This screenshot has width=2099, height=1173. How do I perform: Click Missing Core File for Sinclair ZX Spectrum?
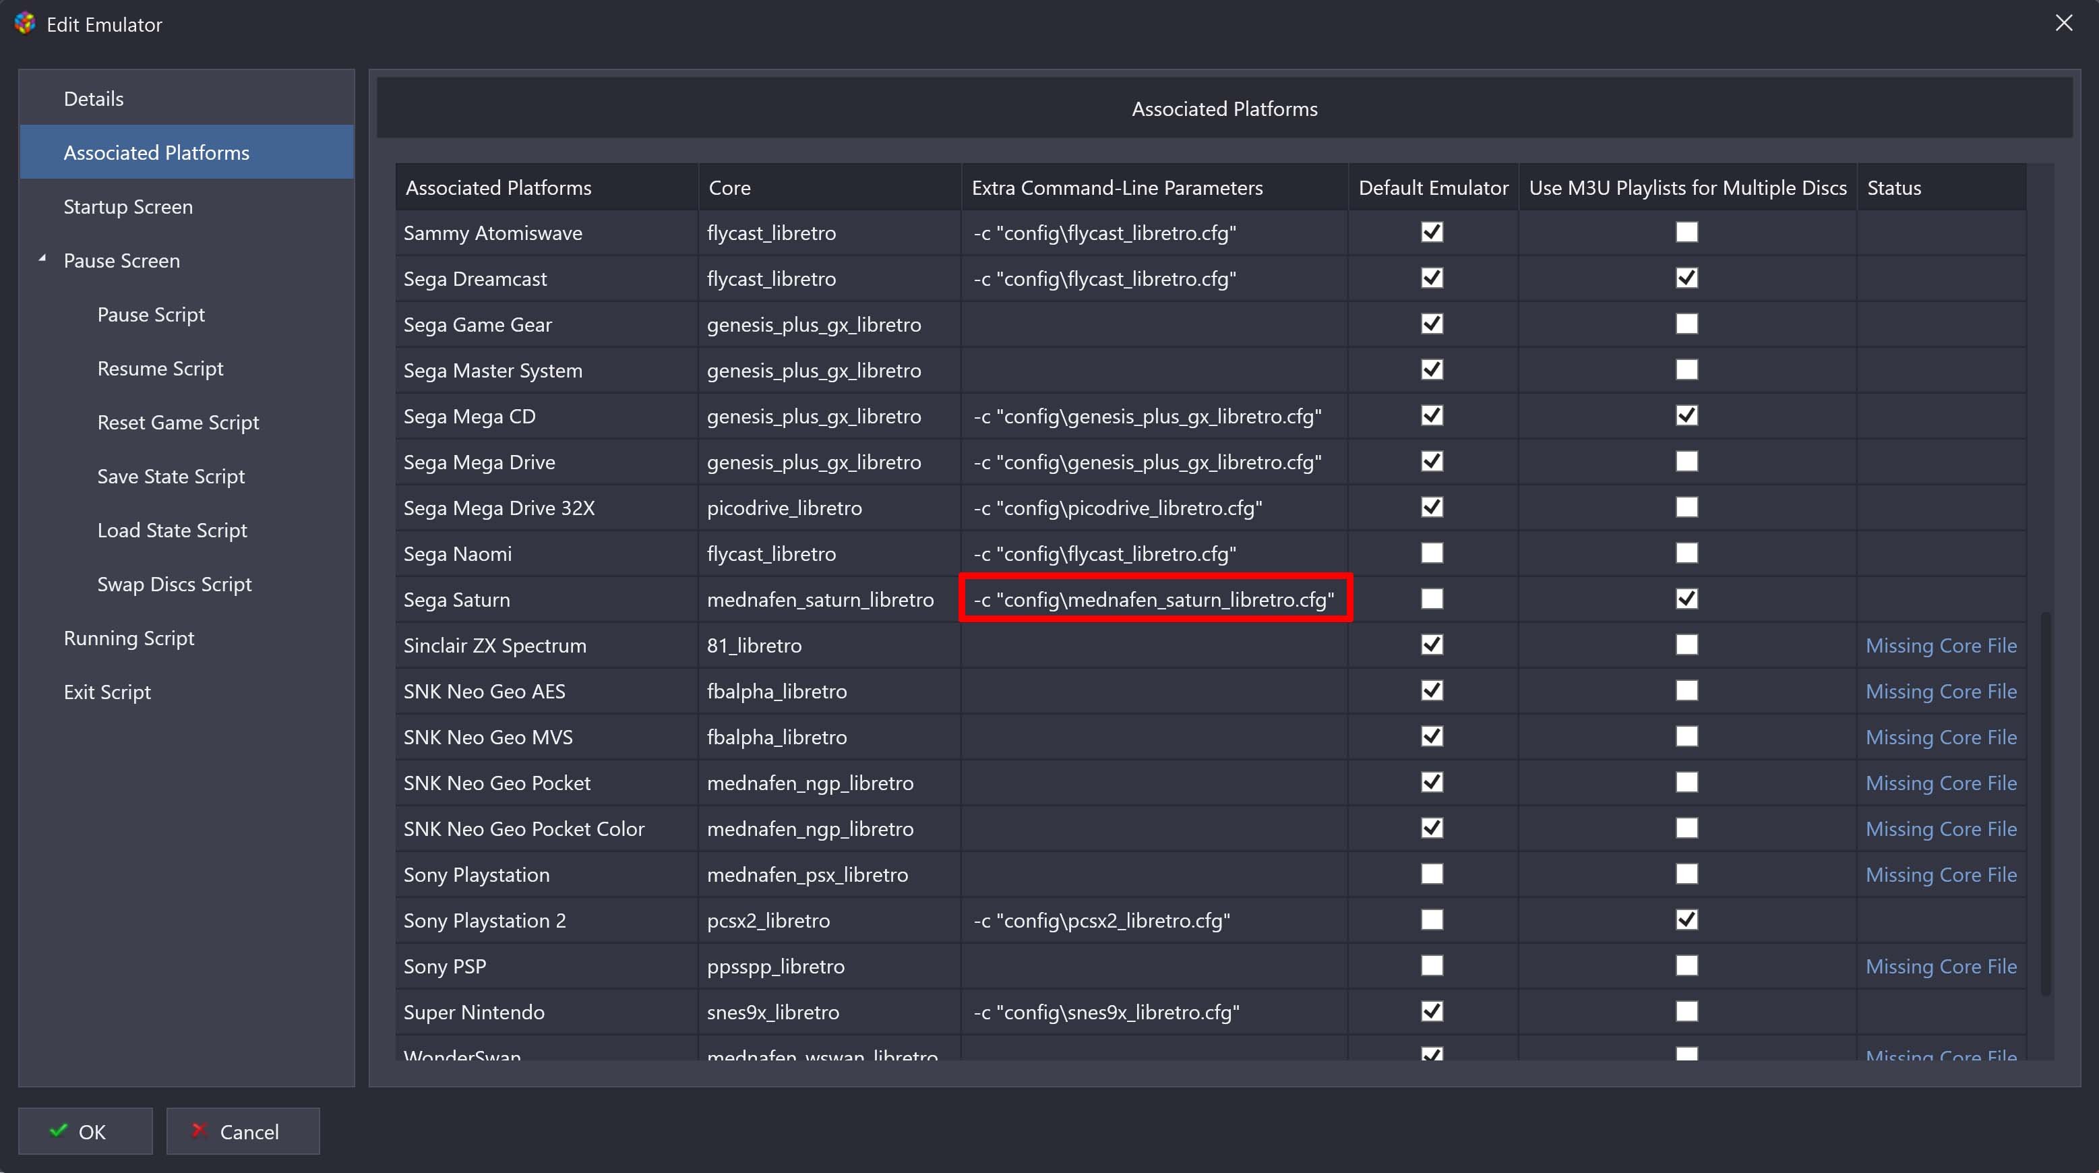(1941, 646)
